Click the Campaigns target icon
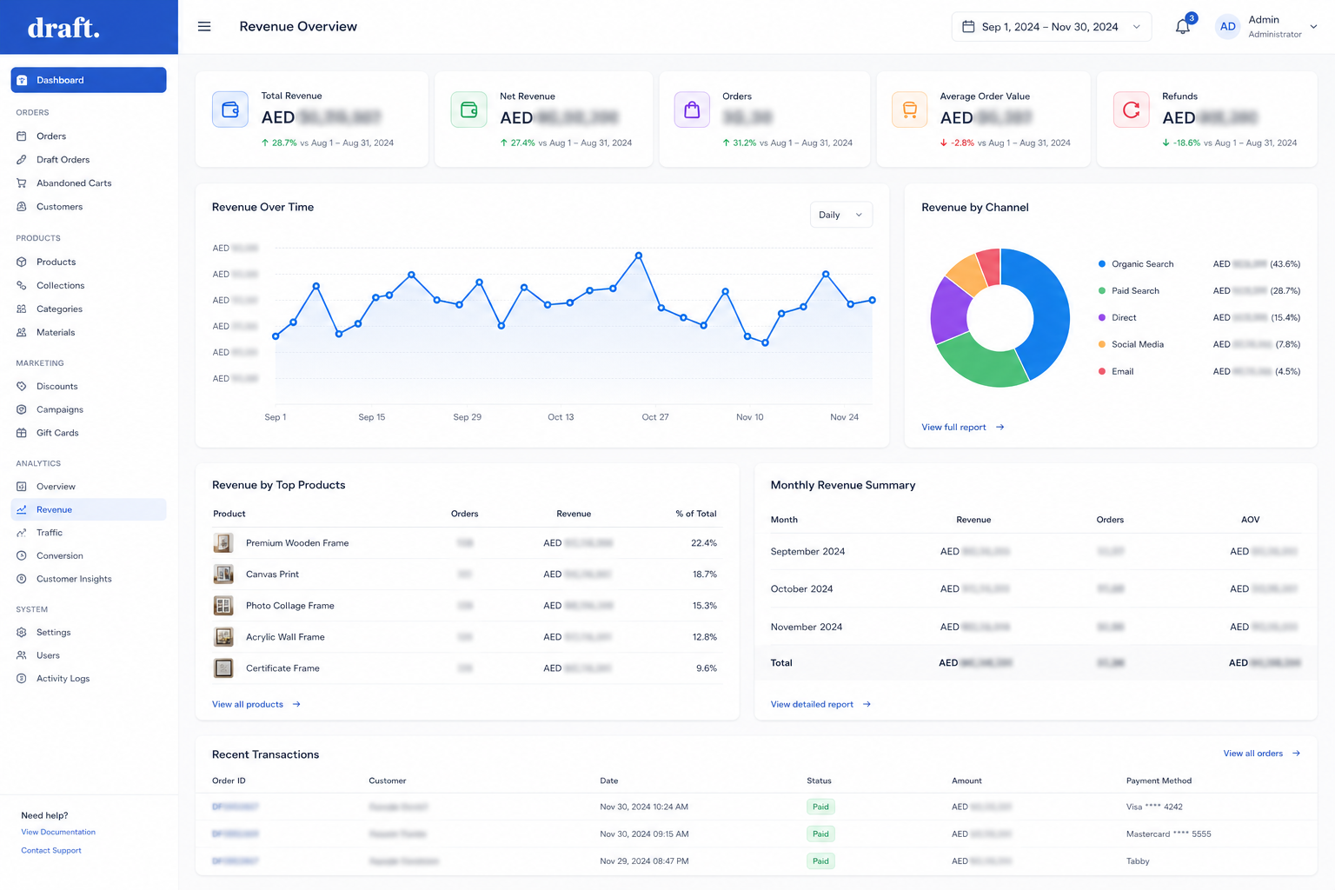Image resolution: width=1335 pixels, height=890 pixels. coord(22,409)
